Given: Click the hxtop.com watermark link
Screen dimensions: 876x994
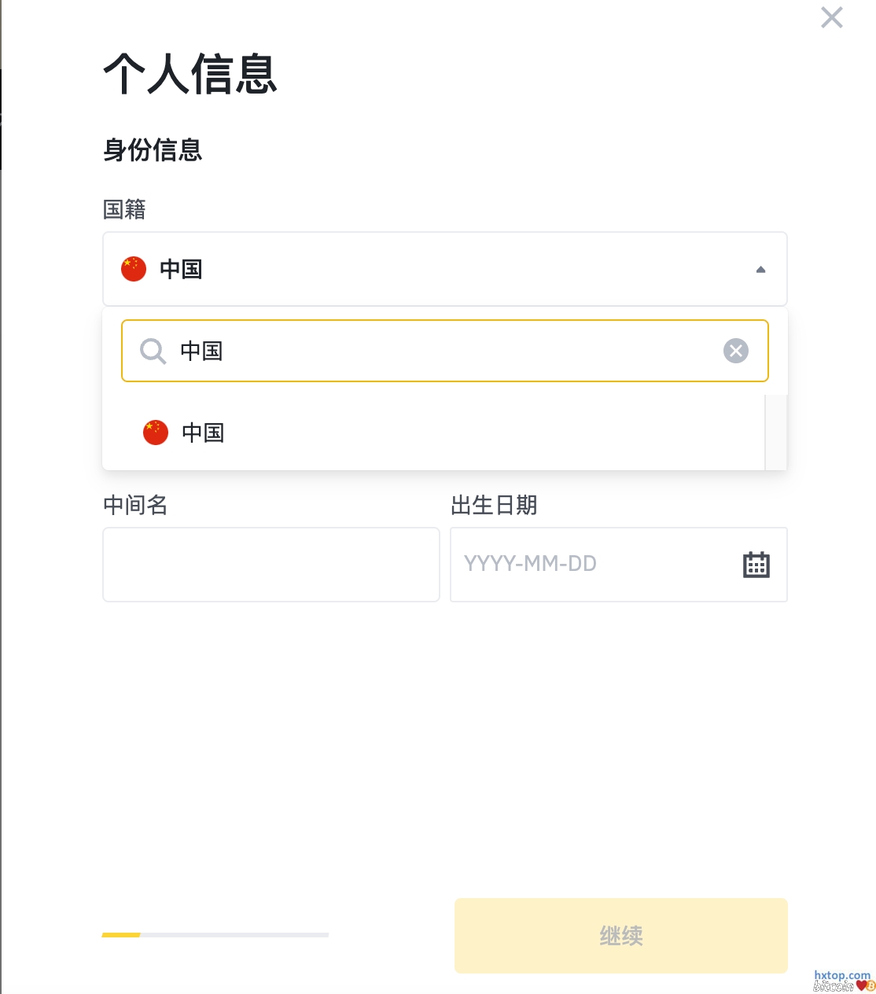Looking at the screenshot, I should point(841,975).
